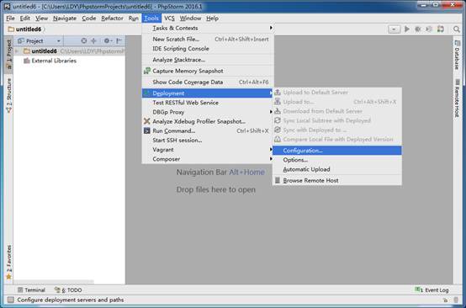Image resolution: width=466 pixels, height=308 pixels.
Task: Close the Tools menu by clicking it
Action: point(151,19)
